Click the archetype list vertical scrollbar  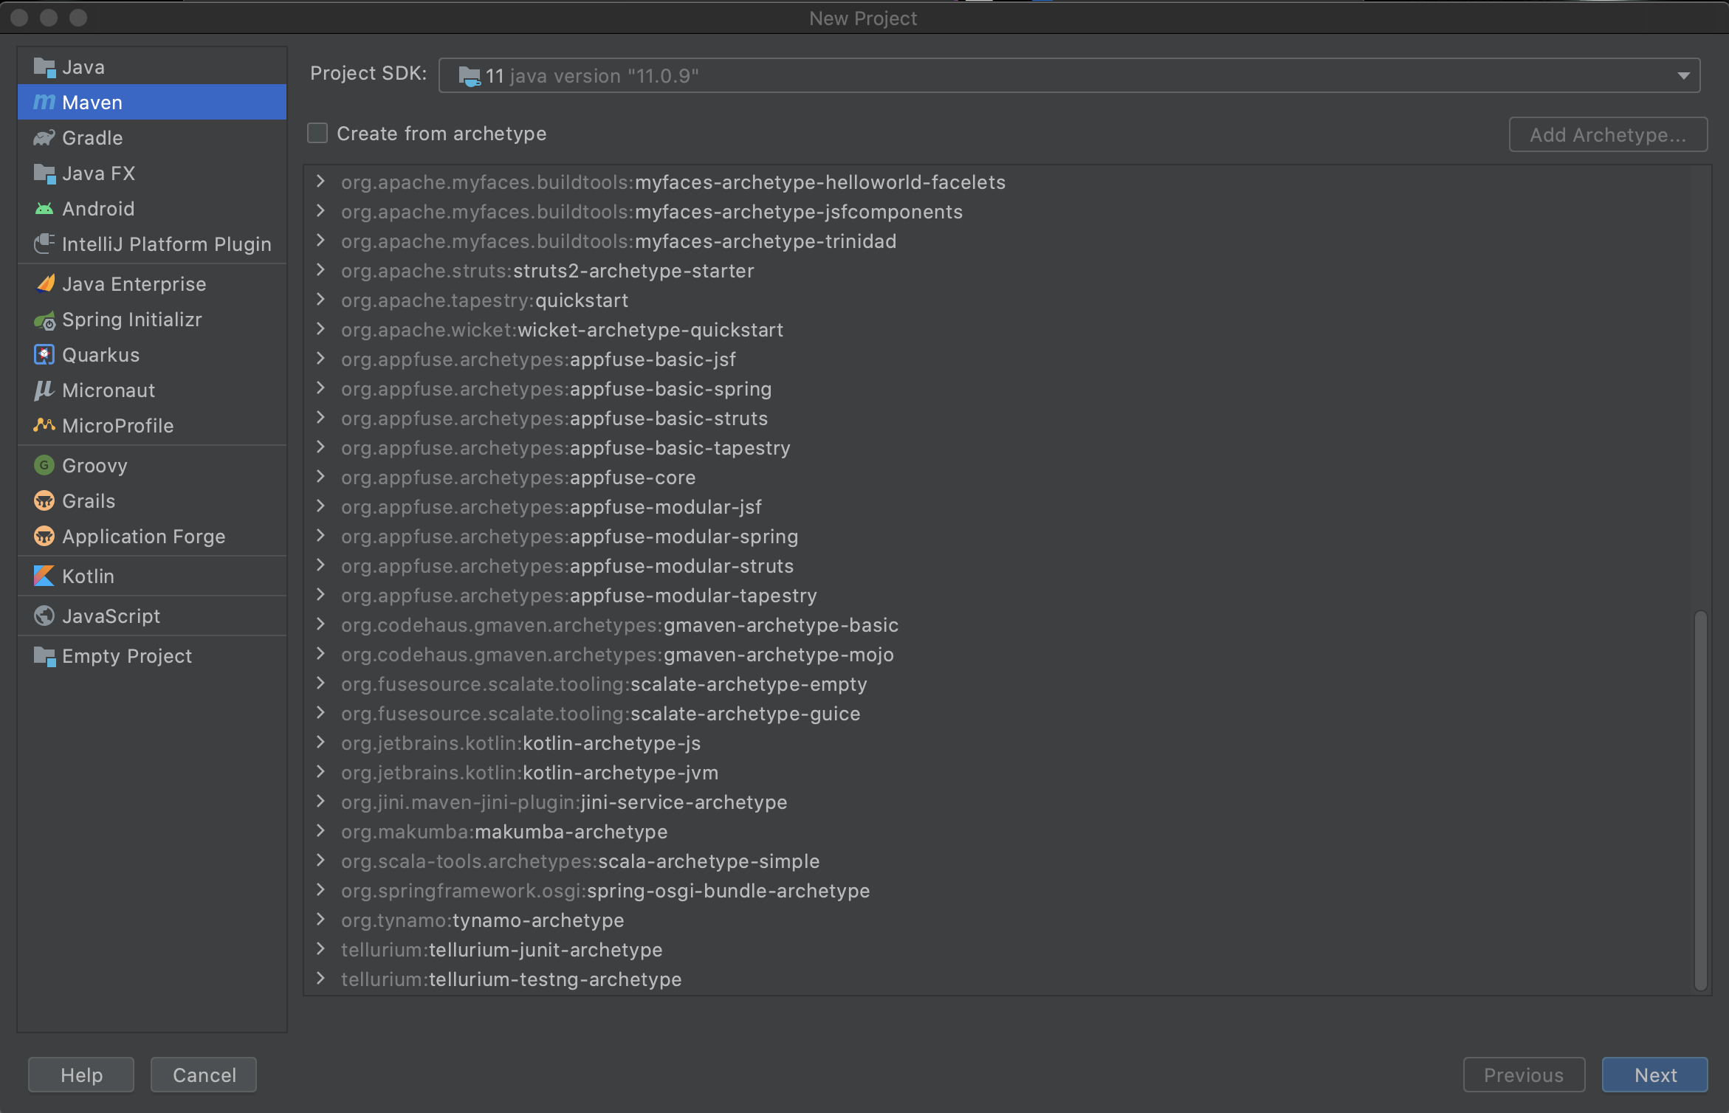coord(1701,800)
